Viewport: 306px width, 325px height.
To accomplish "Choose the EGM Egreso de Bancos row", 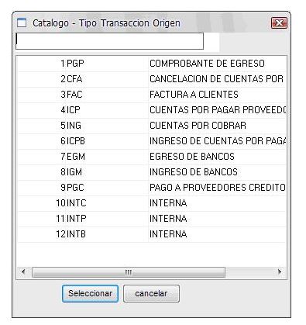I will click(152, 157).
